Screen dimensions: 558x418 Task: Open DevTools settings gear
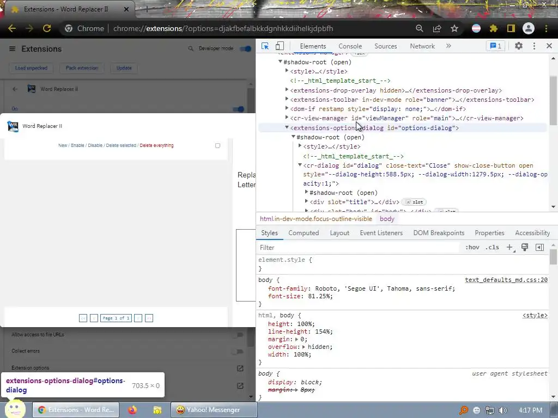(519, 46)
